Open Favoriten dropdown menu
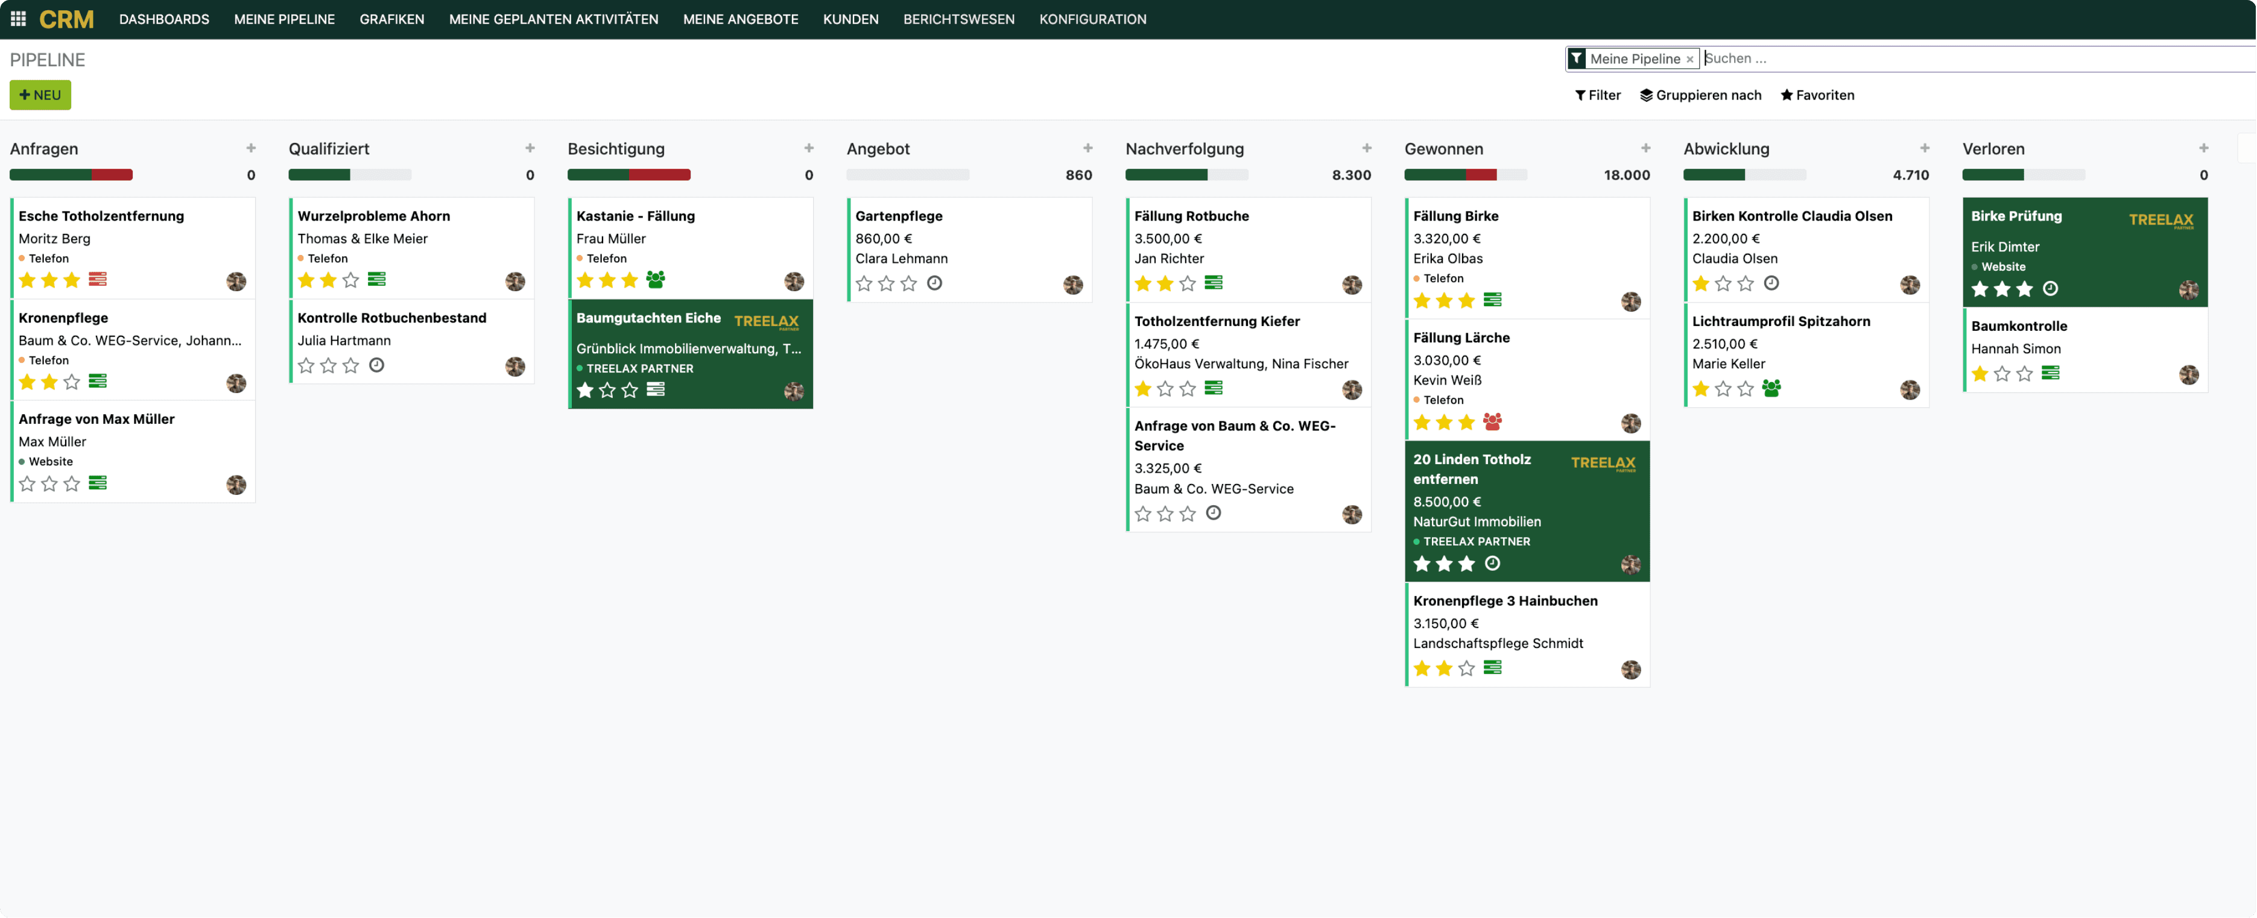This screenshot has width=2257, height=918. [1817, 95]
